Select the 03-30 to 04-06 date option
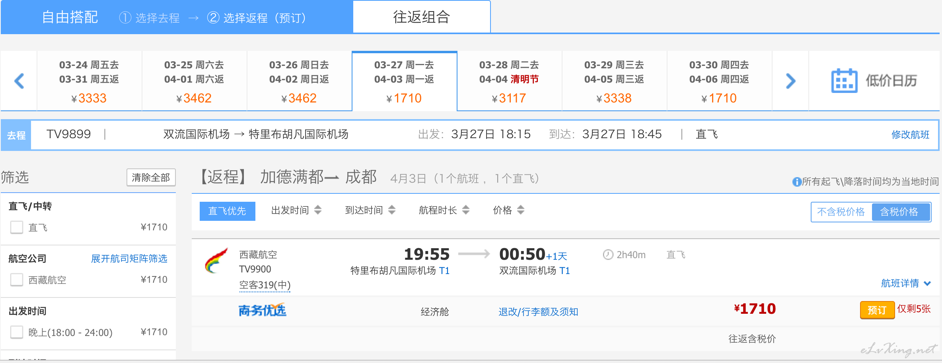Image resolution: width=942 pixels, height=363 pixels. click(719, 81)
